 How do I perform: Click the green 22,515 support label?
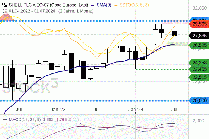[x=199, y=77]
